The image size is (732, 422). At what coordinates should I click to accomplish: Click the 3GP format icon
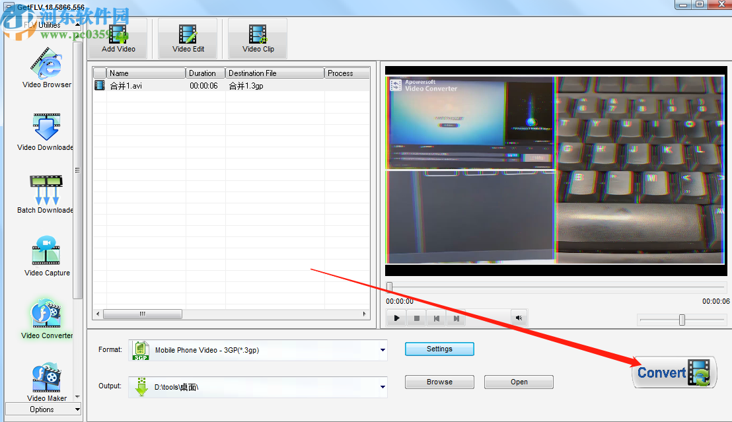[x=141, y=351]
